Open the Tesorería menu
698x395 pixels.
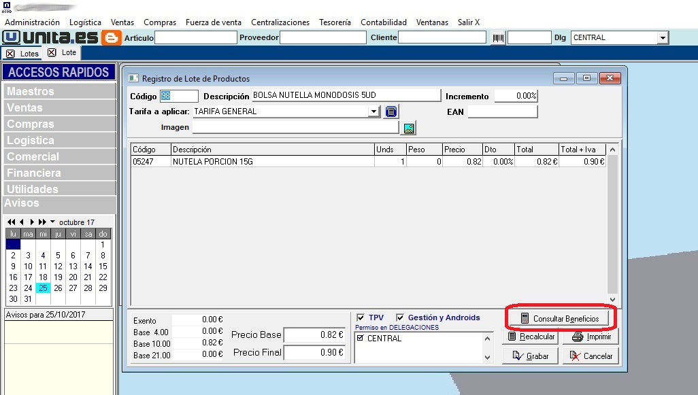click(x=335, y=22)
